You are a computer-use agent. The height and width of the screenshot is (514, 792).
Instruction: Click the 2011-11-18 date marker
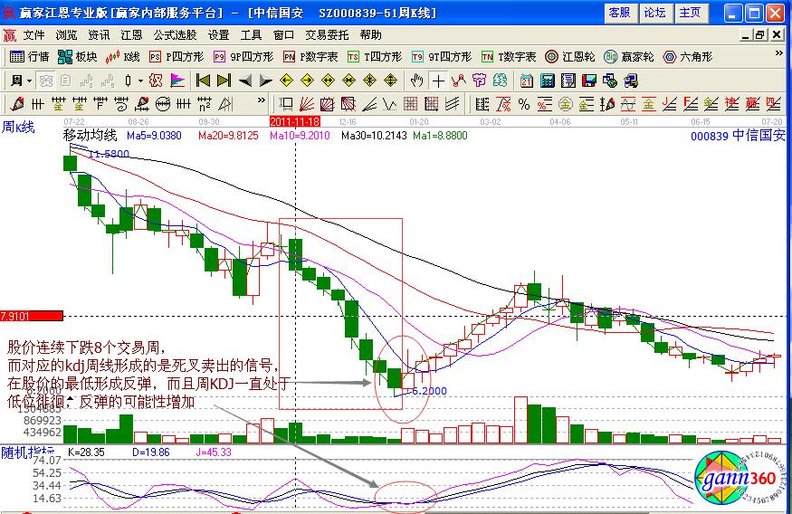[295, 119]
